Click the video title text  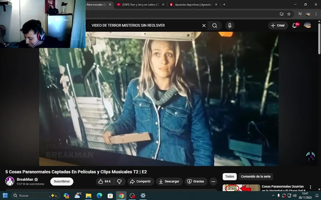(x=76, y=172)
